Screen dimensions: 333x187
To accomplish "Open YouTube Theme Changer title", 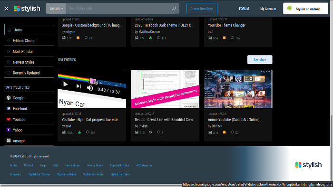I will click(x=226, y=25).
